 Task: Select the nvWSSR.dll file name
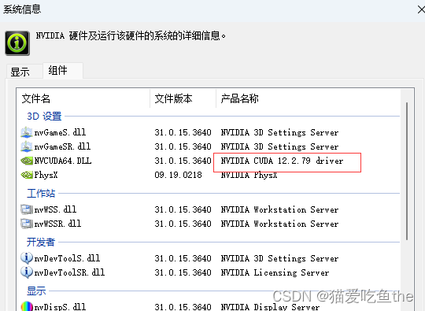coord(57,224)
